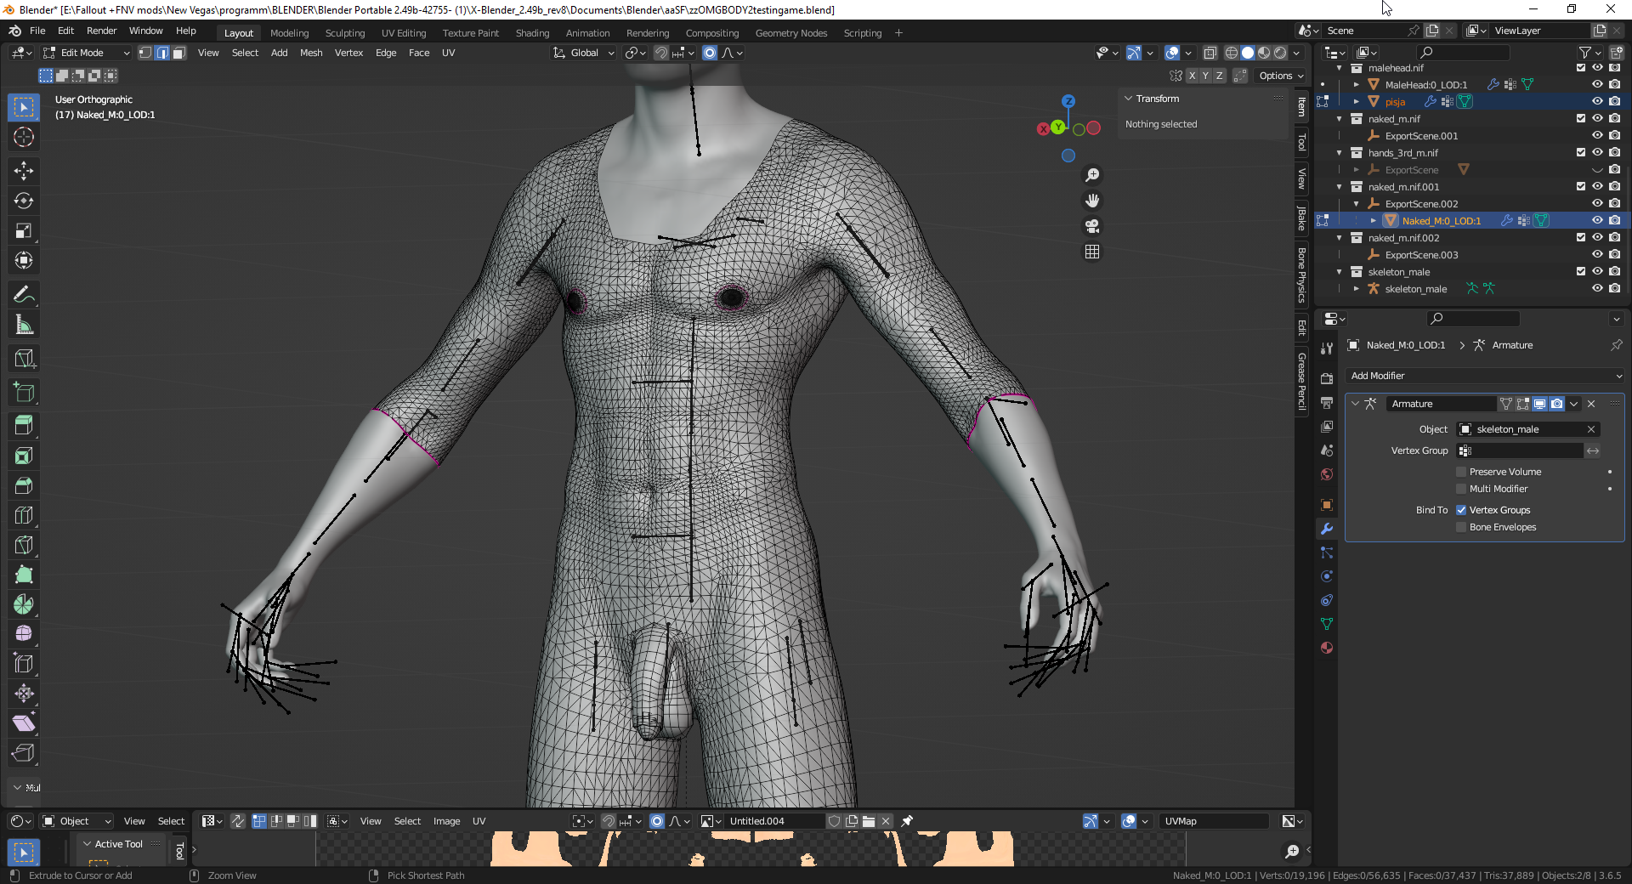Open the Edit Mode dropdown

(x=88, y=53)
